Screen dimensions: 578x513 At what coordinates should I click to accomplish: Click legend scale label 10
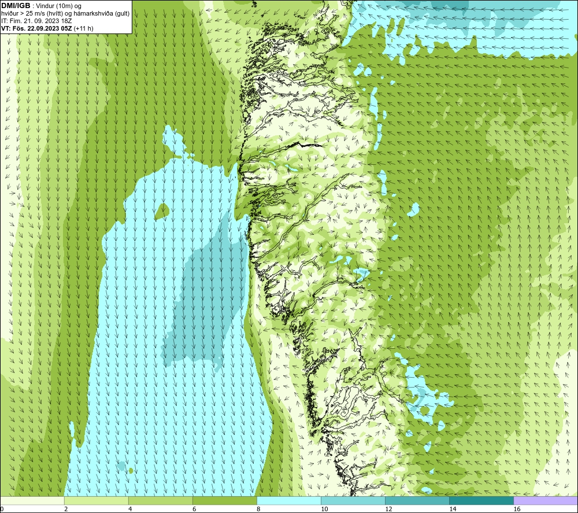324,509
